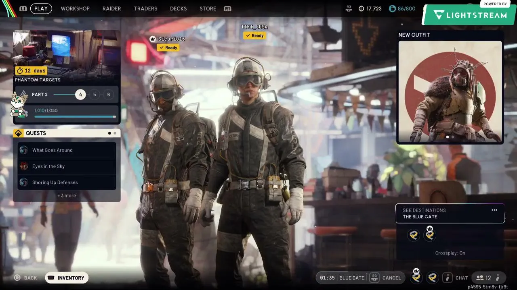Screen dimensions: 517x290
Task: Select stage 5 of Part 2
Action: tap(95, 95)
